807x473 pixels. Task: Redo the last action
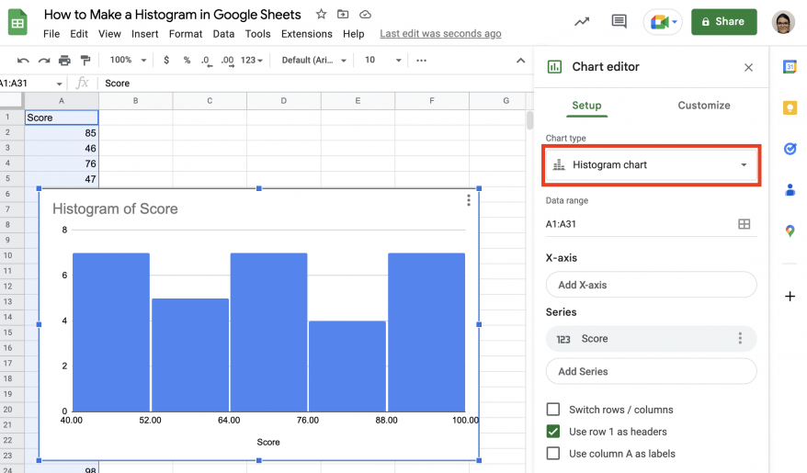pyautogui.click(x=44, y=60)
